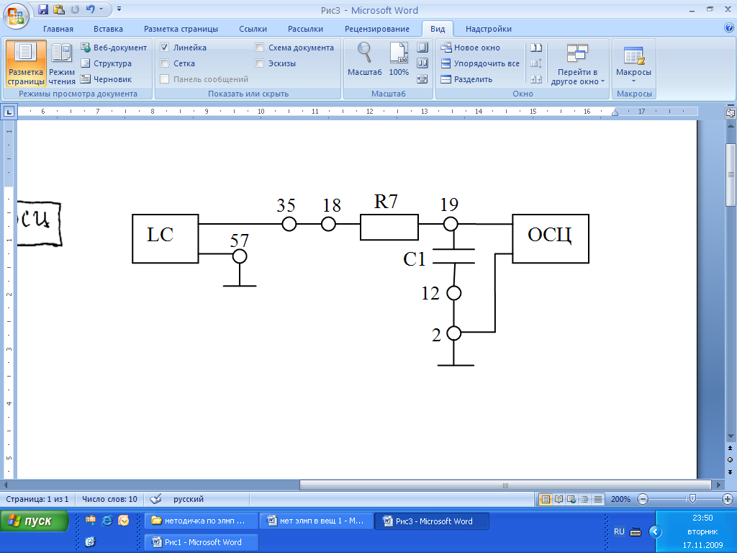
Task: Select Web Layout view in status bar
Action: pos(571,500)
